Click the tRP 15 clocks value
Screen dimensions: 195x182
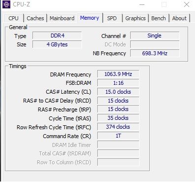coord(118,109)
